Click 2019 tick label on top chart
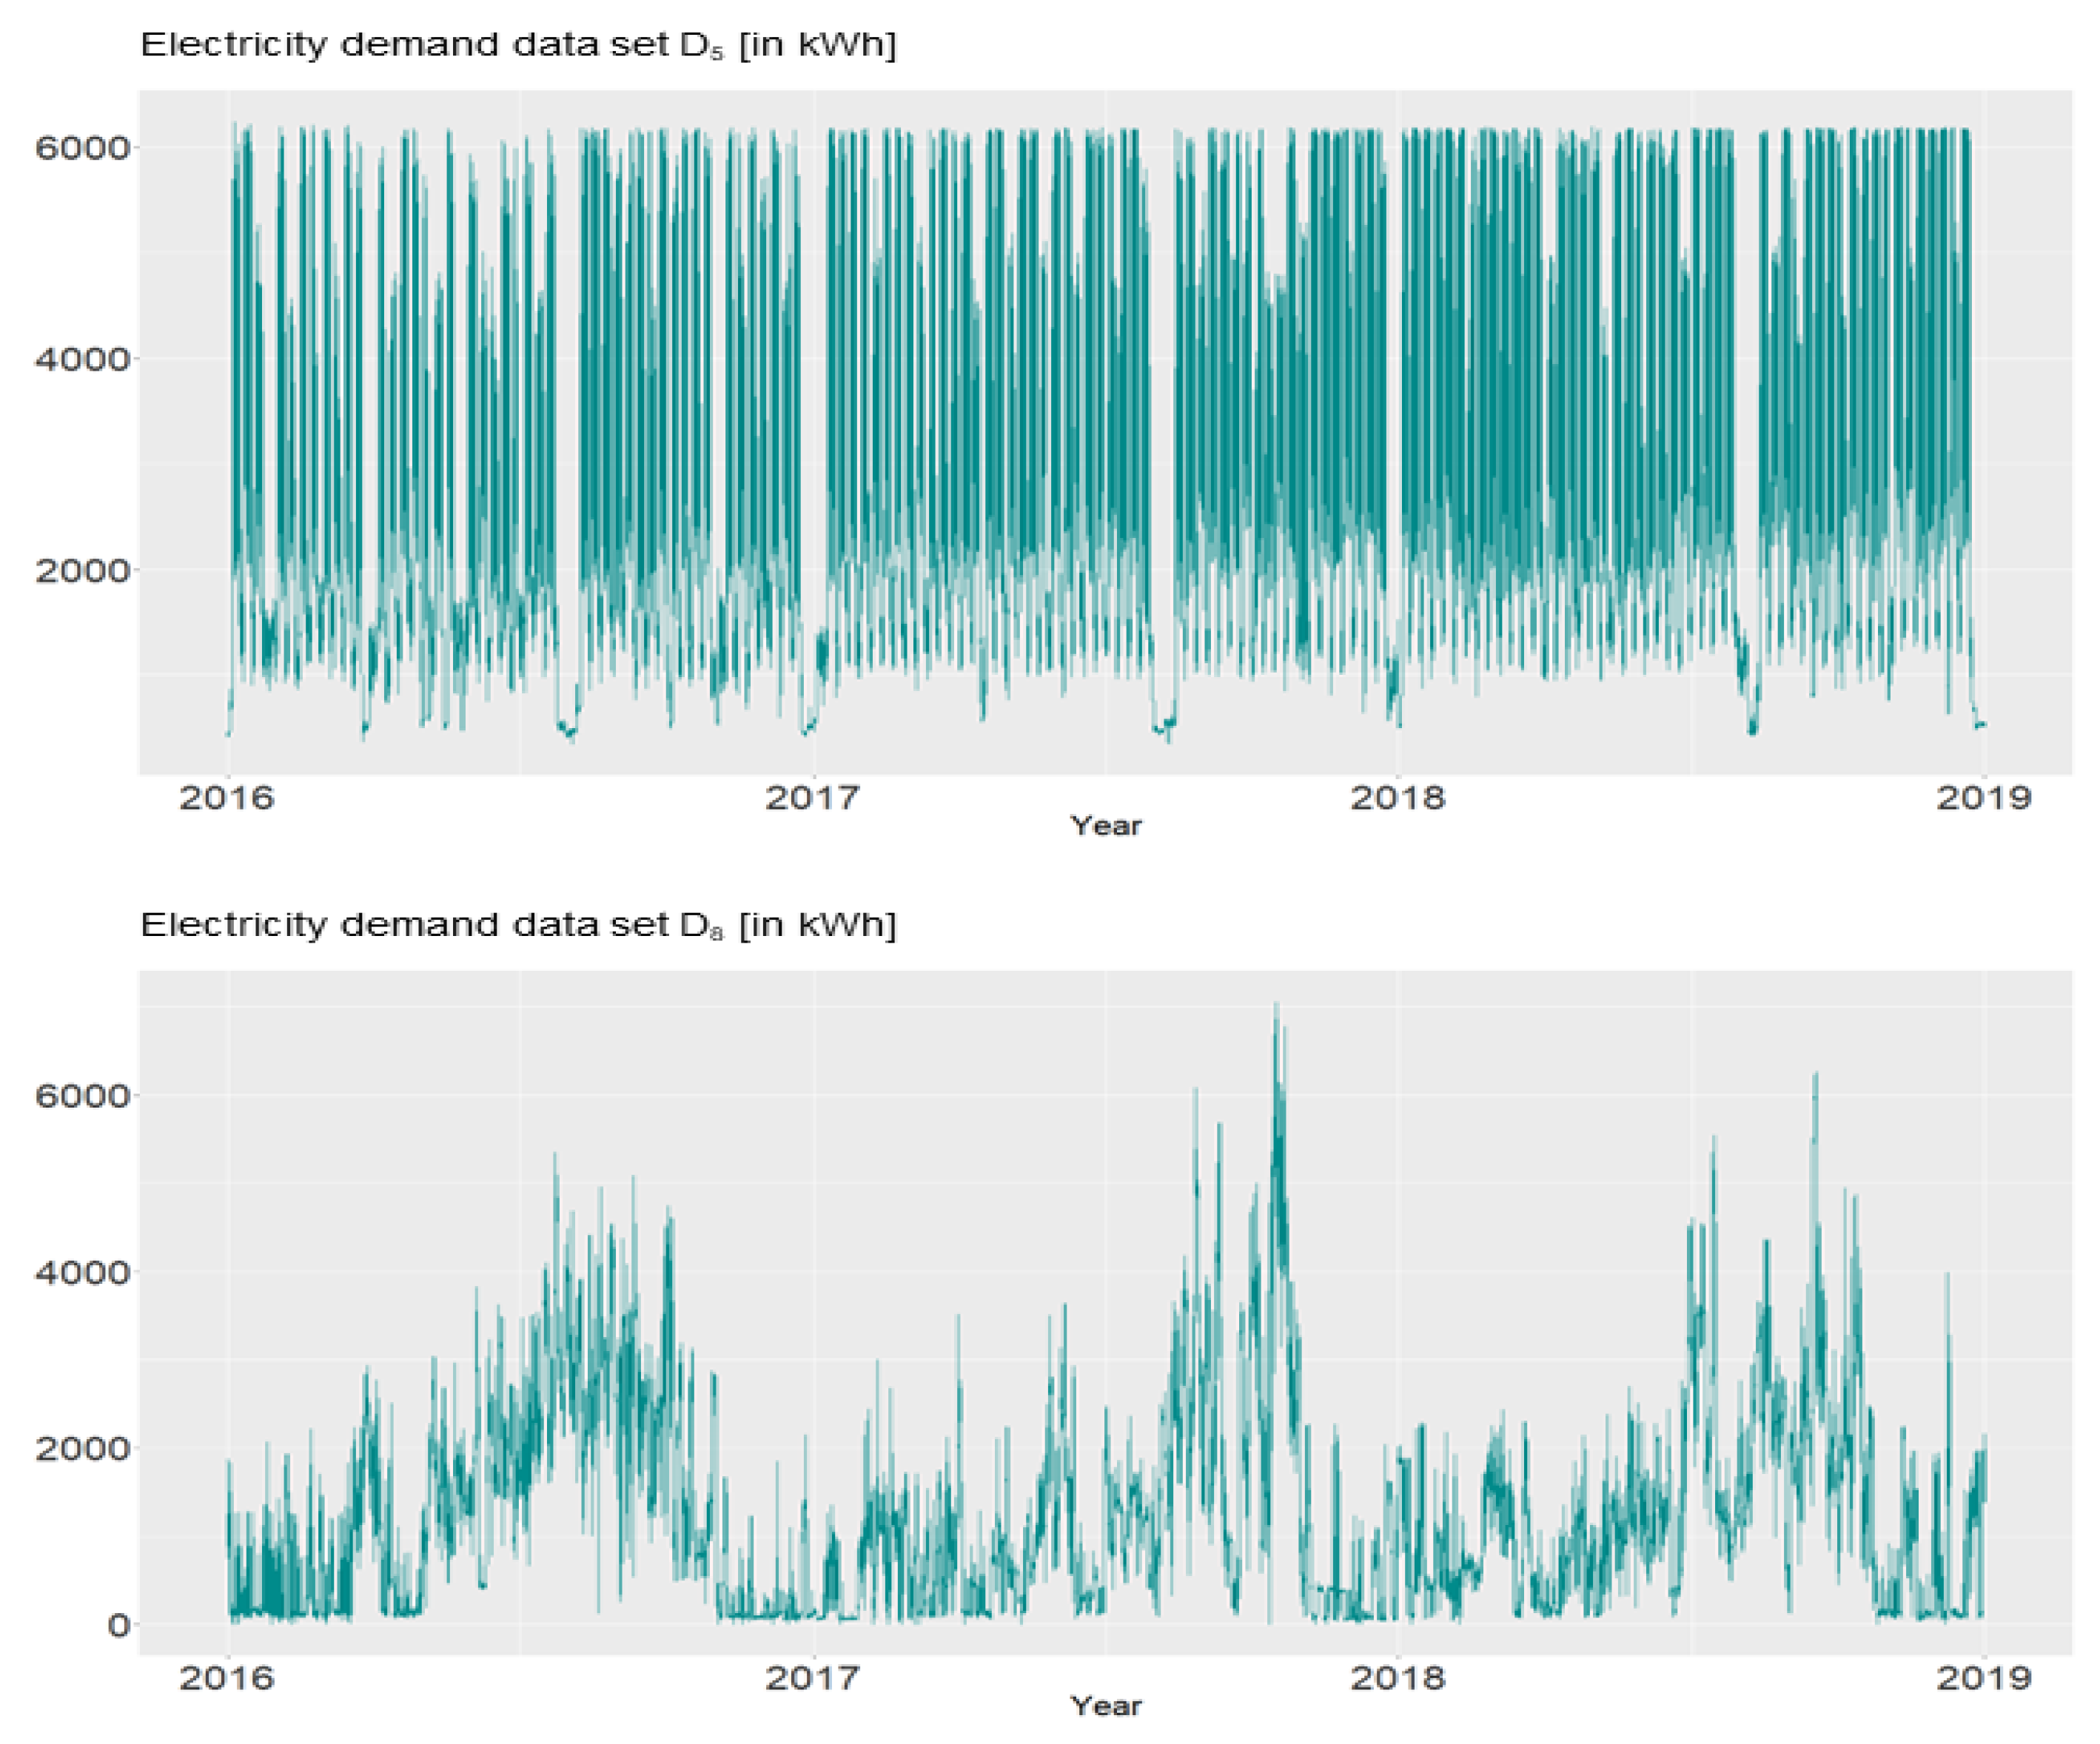 pos(1984,798)
